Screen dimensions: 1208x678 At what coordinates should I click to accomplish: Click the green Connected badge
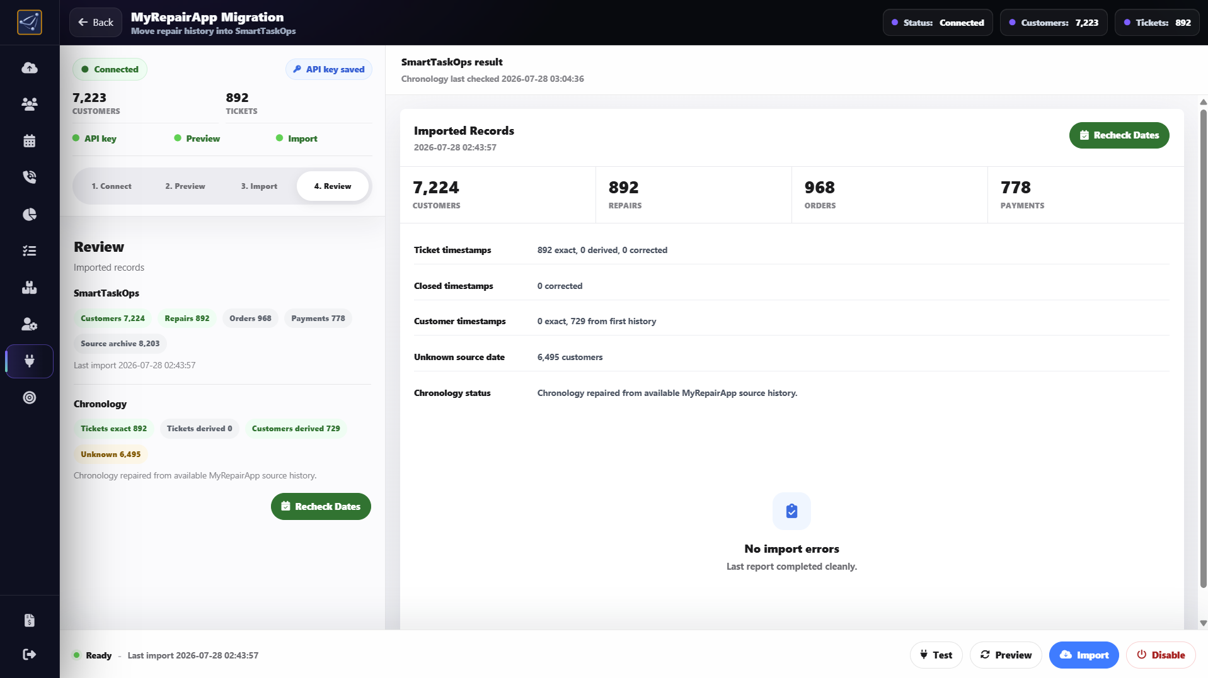point(110,69)
